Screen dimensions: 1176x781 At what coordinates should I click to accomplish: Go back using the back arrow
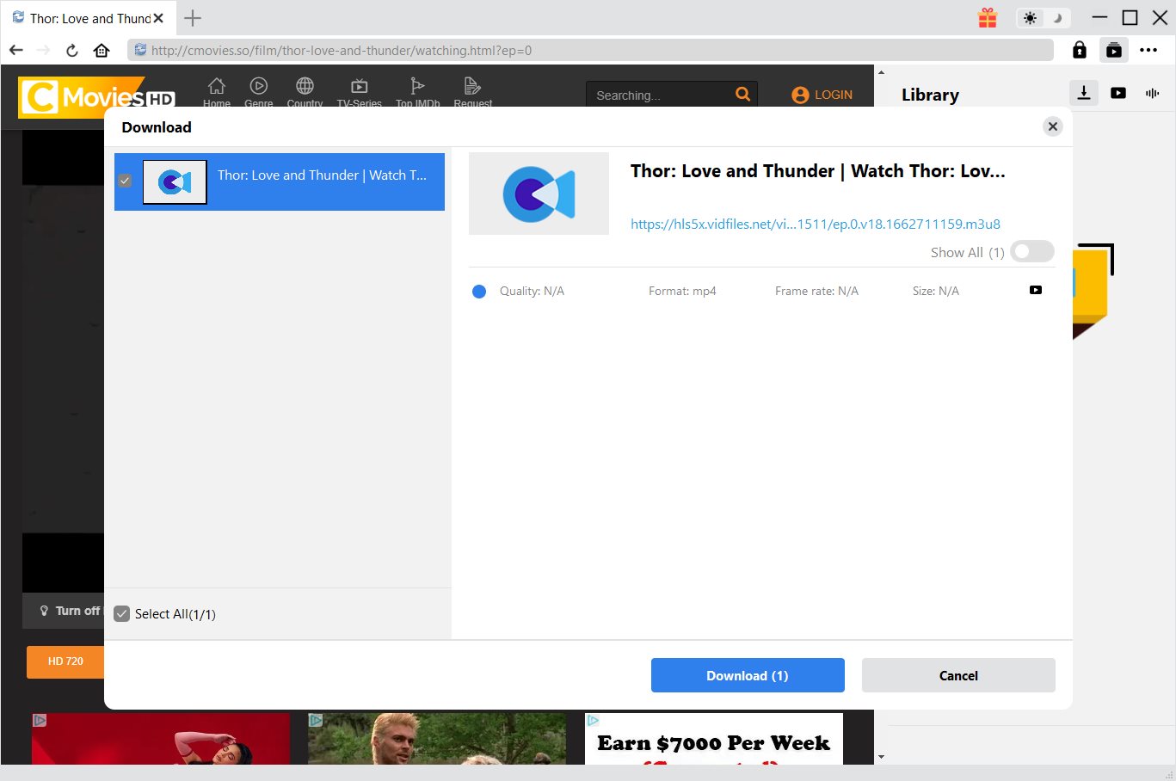pos(16,50)
